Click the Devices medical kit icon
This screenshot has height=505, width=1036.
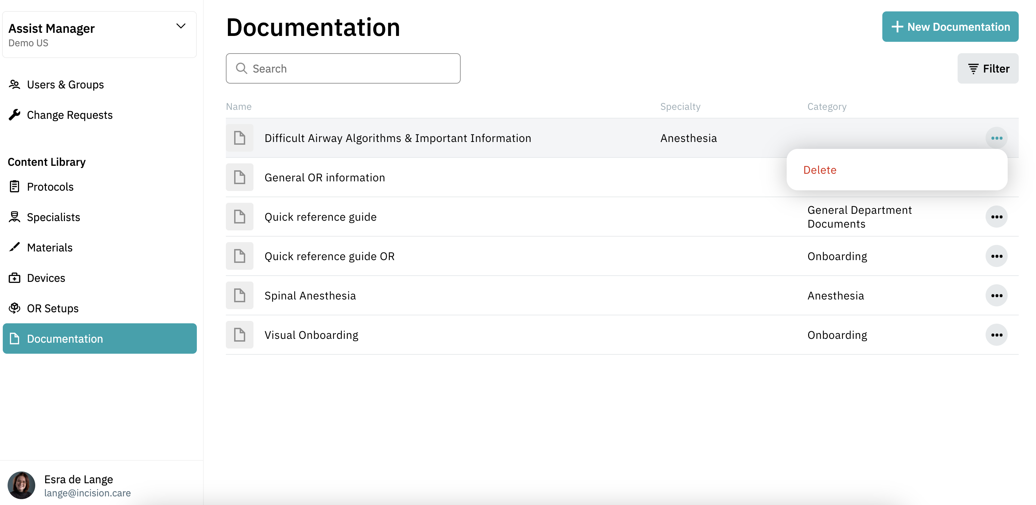[15, 278]
